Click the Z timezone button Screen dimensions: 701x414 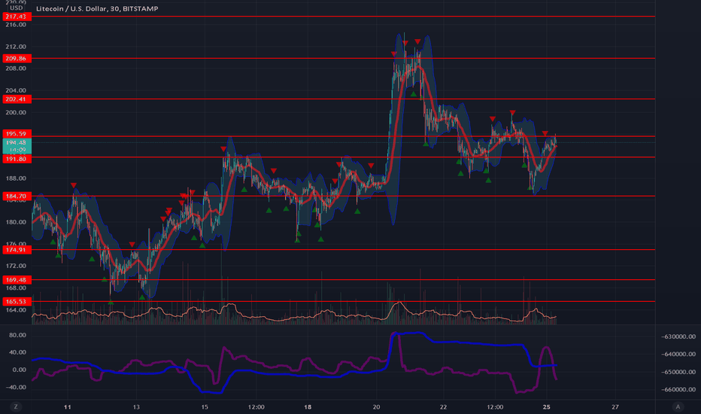tap(16, 406)
